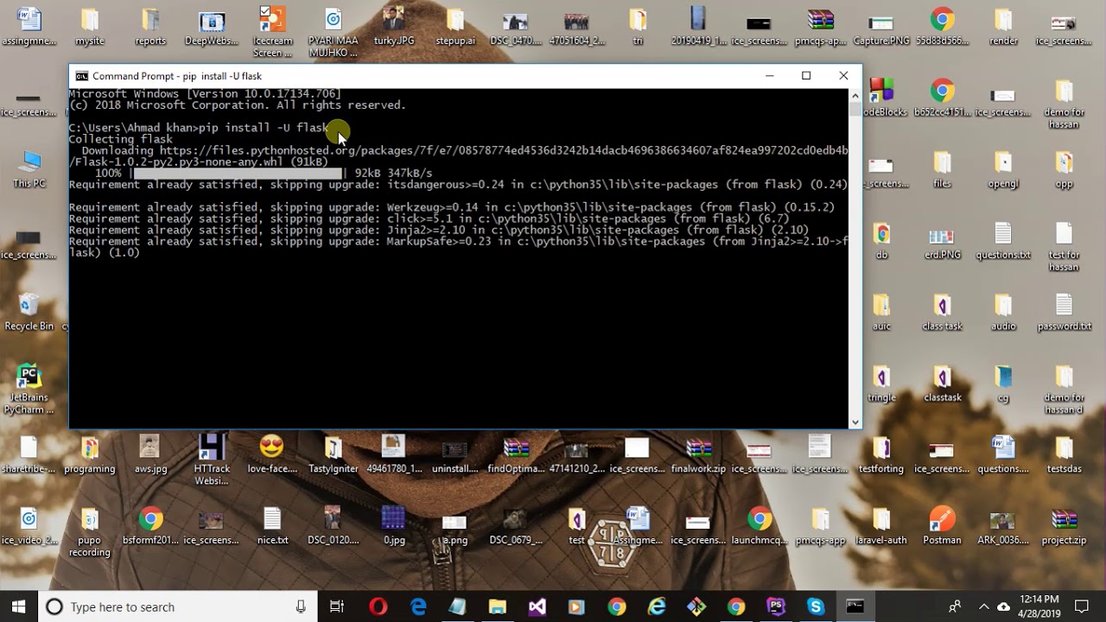The width and height of the screenshot is (1106, 622).
Task: Select the testforting desktop icon
Action: point(880,455)
